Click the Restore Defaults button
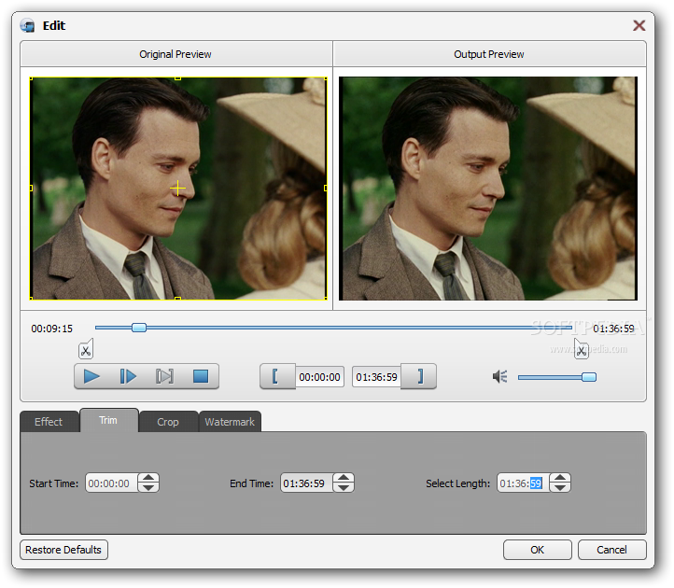This screenshot has height=588, width=674. coord(63,550)
